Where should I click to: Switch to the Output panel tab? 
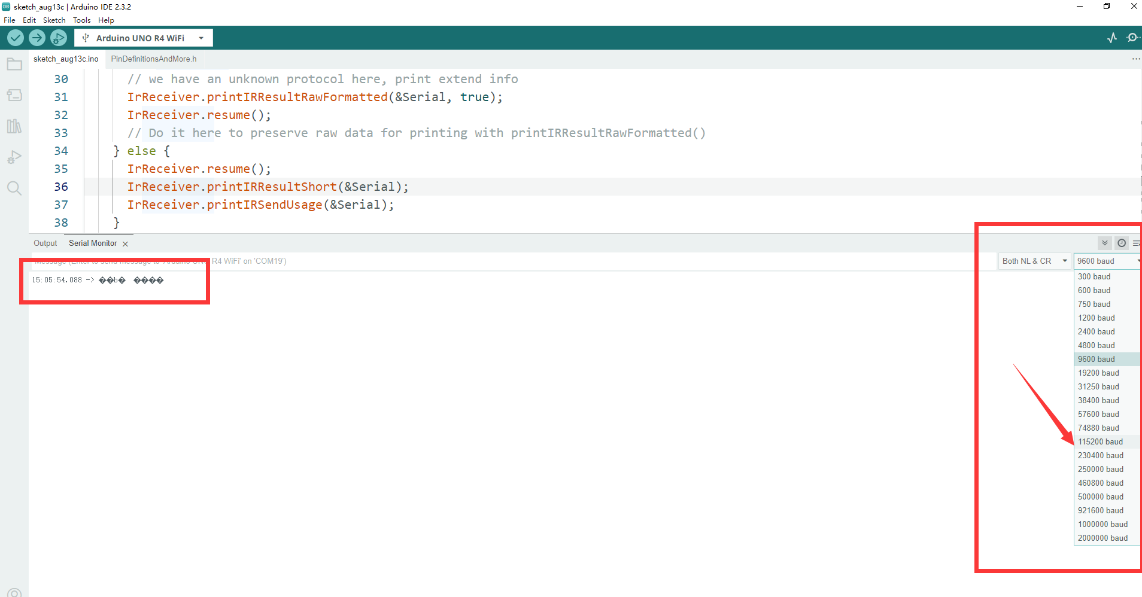pos(45,243)
